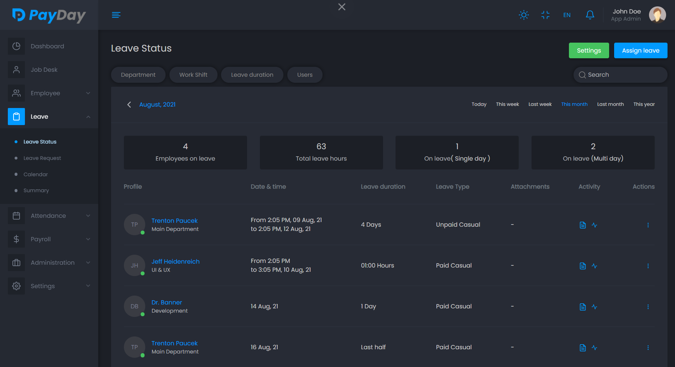Open the notifications bell

590,15
